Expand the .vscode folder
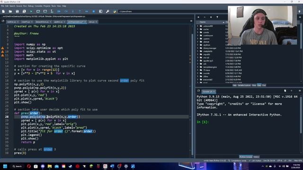This screenshot has width=303, height=170. [x=198, y=73]
